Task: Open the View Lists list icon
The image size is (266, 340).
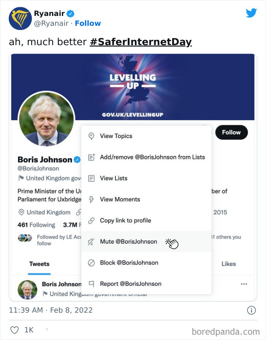Action: click(91, 178)
